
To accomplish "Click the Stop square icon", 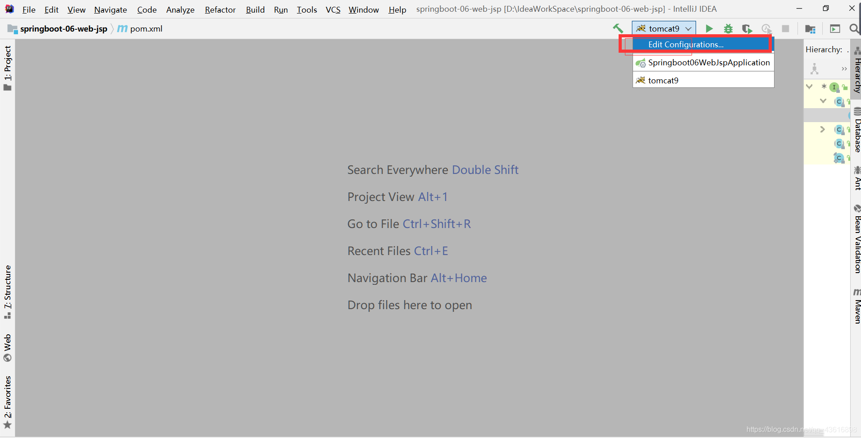I will click(x=785, y=28).
